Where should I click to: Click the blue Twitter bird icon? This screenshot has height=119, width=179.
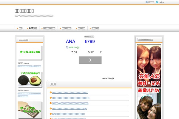157,2
